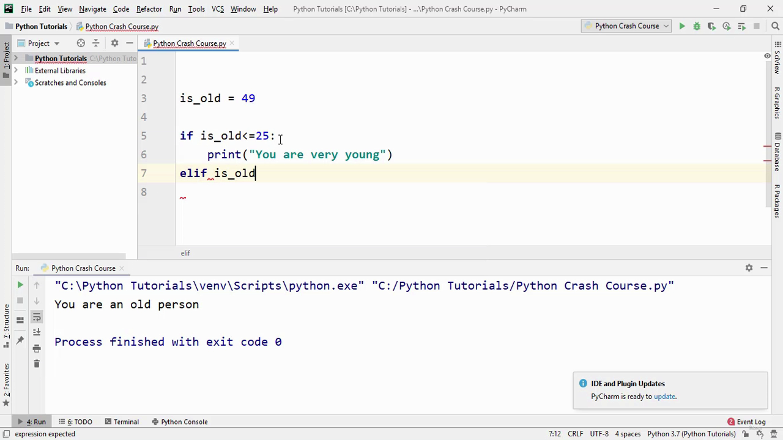
Task: Open the 6: TODO tool window
Action: (x=75, y=422)
